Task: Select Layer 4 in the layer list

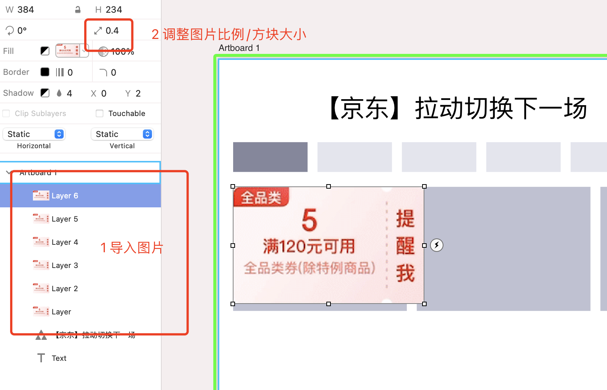Action: click(80, 242)
